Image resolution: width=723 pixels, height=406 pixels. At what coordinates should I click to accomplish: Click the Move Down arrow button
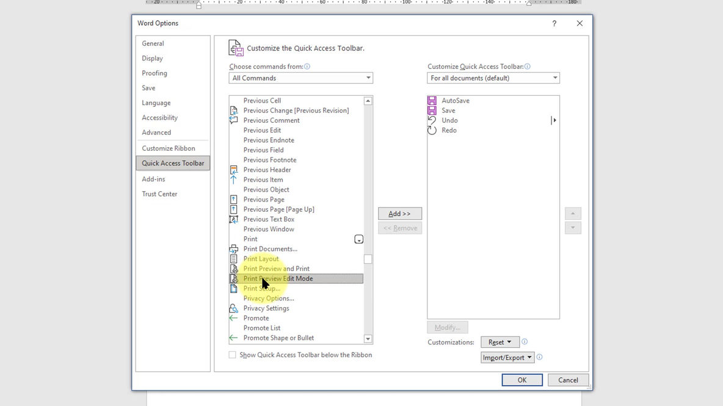pyautogui.click(x=573, y=228)
